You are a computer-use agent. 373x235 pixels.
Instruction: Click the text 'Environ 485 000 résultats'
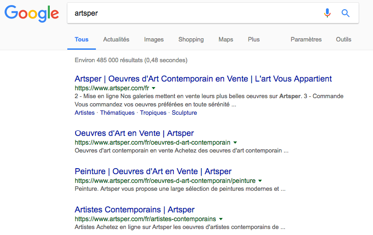(x=108, y=60)
